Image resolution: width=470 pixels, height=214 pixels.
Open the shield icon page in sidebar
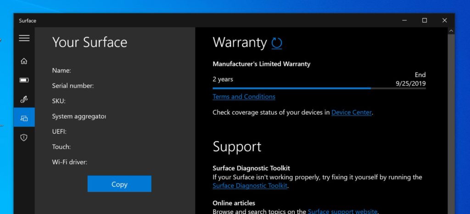(x=24, y=137)
